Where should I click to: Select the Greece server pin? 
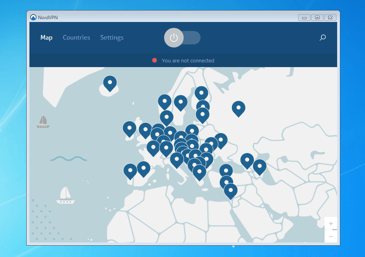199,173
